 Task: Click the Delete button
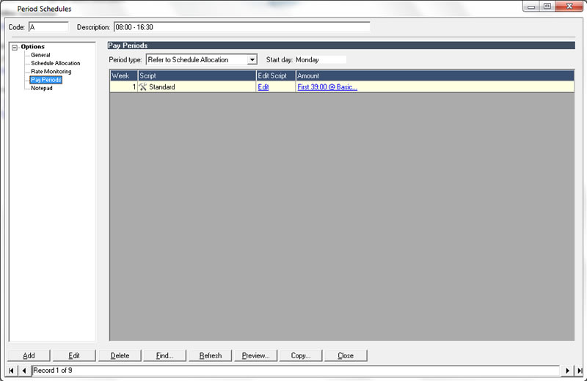coord(120,355)
